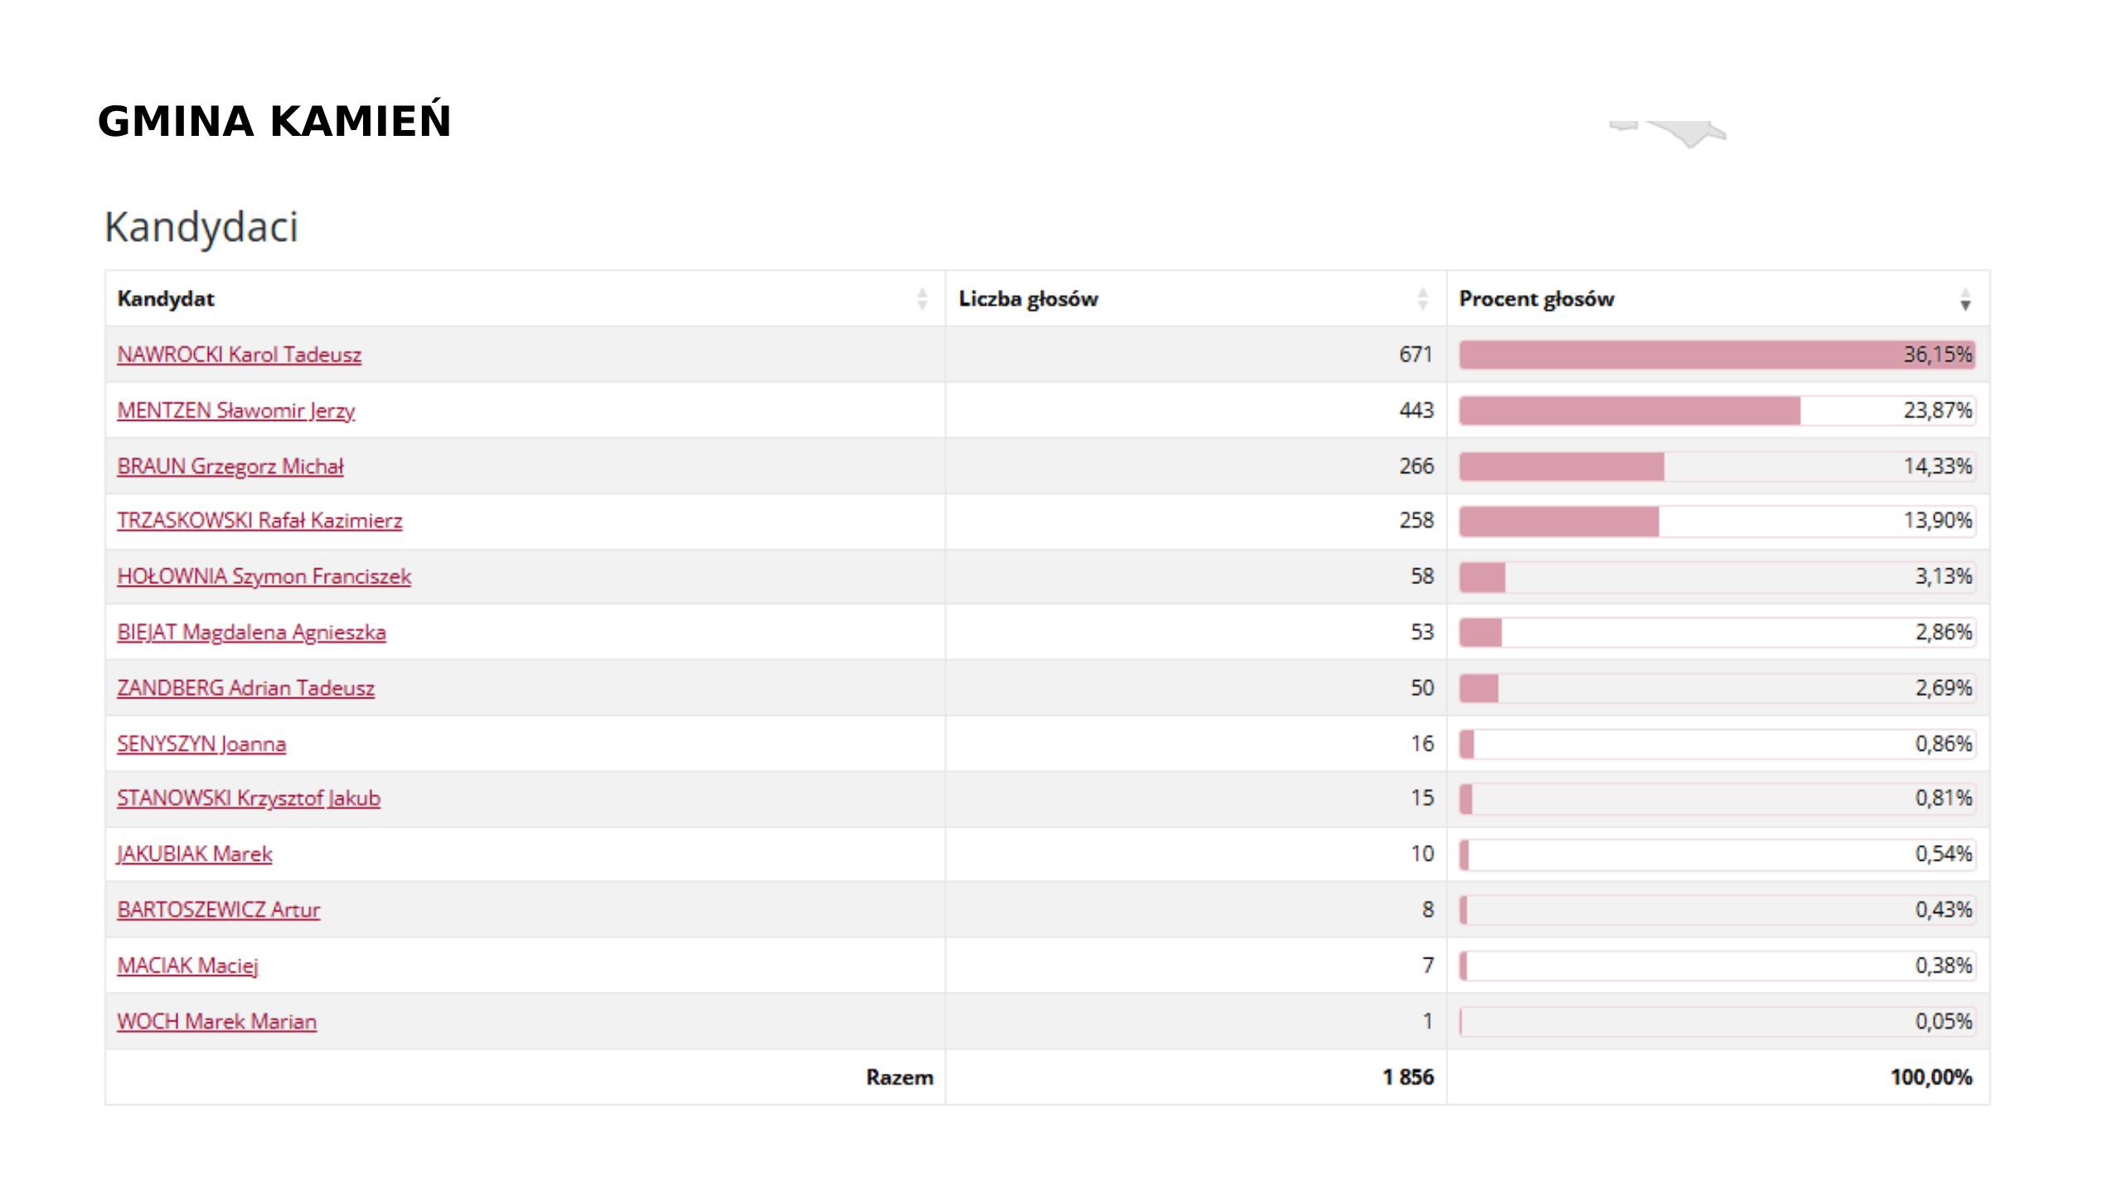Click STANOWSKI Krzysztof Jakub link
The height and width of the screenshot is (1193, 2122).
coord(249,798)
